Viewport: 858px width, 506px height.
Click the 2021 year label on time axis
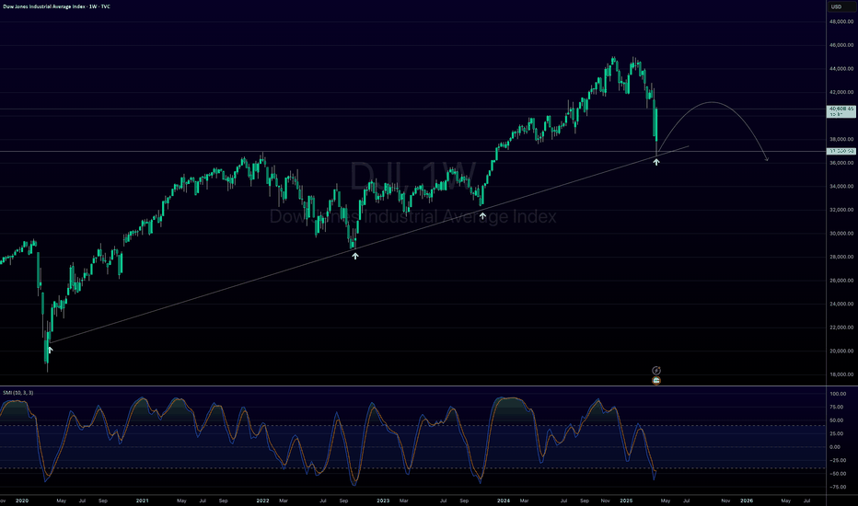(143, 500)
